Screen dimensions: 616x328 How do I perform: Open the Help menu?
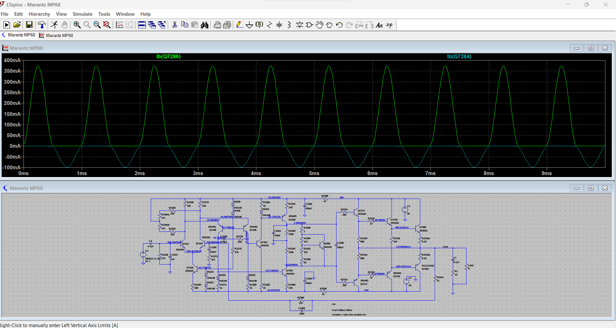click(145, 14)
